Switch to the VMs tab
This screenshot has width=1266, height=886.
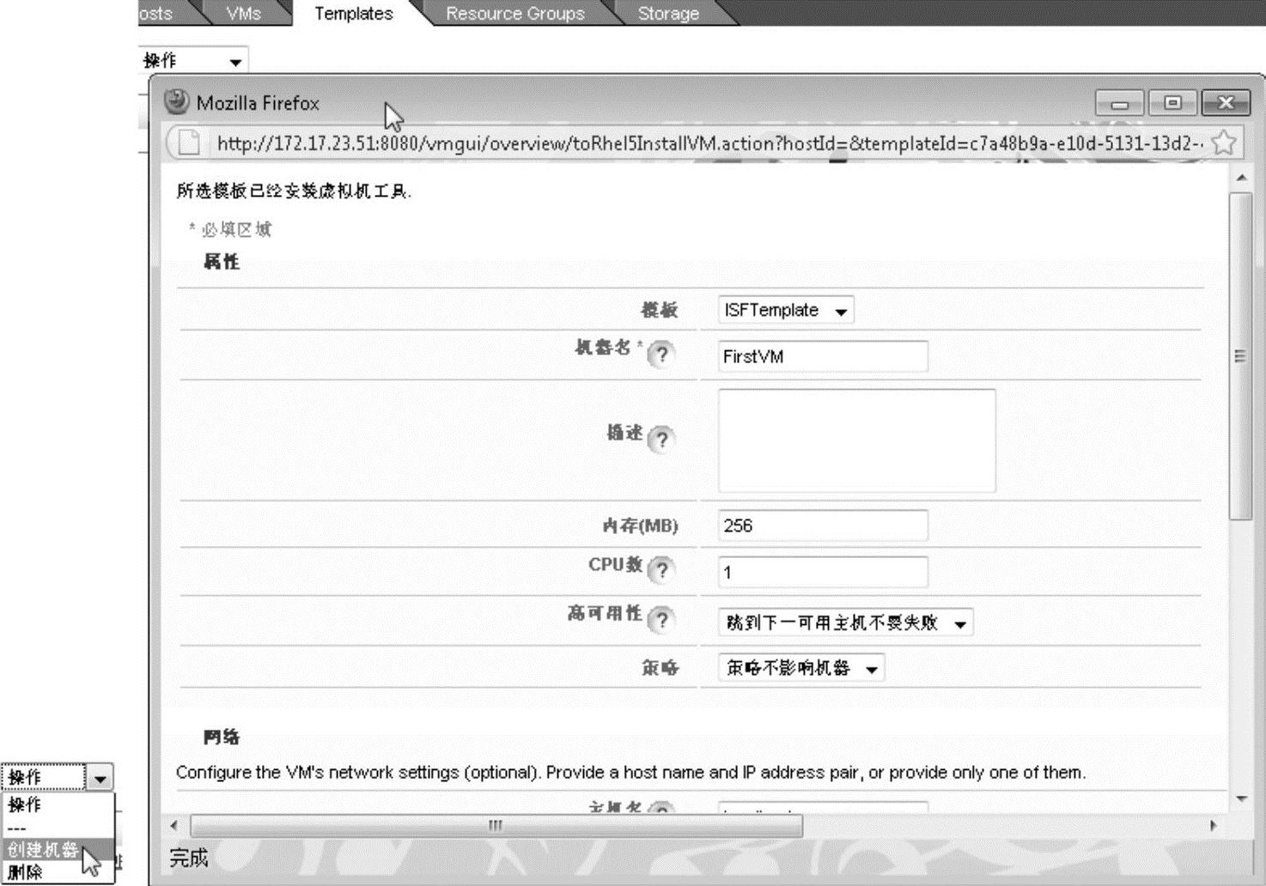coord(243,13)
